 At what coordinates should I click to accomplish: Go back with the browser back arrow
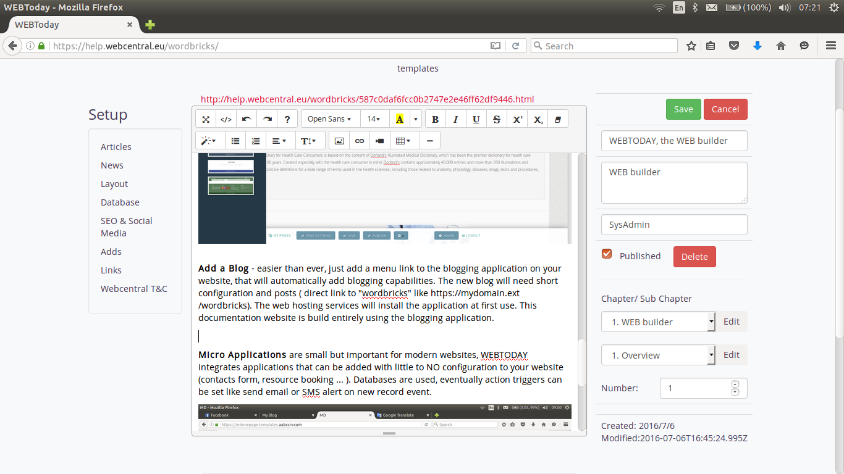[x=12, y=46]
